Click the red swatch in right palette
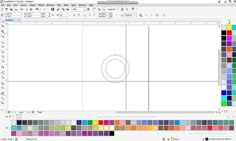Viewport: 236px width, 141px height. 229,33
